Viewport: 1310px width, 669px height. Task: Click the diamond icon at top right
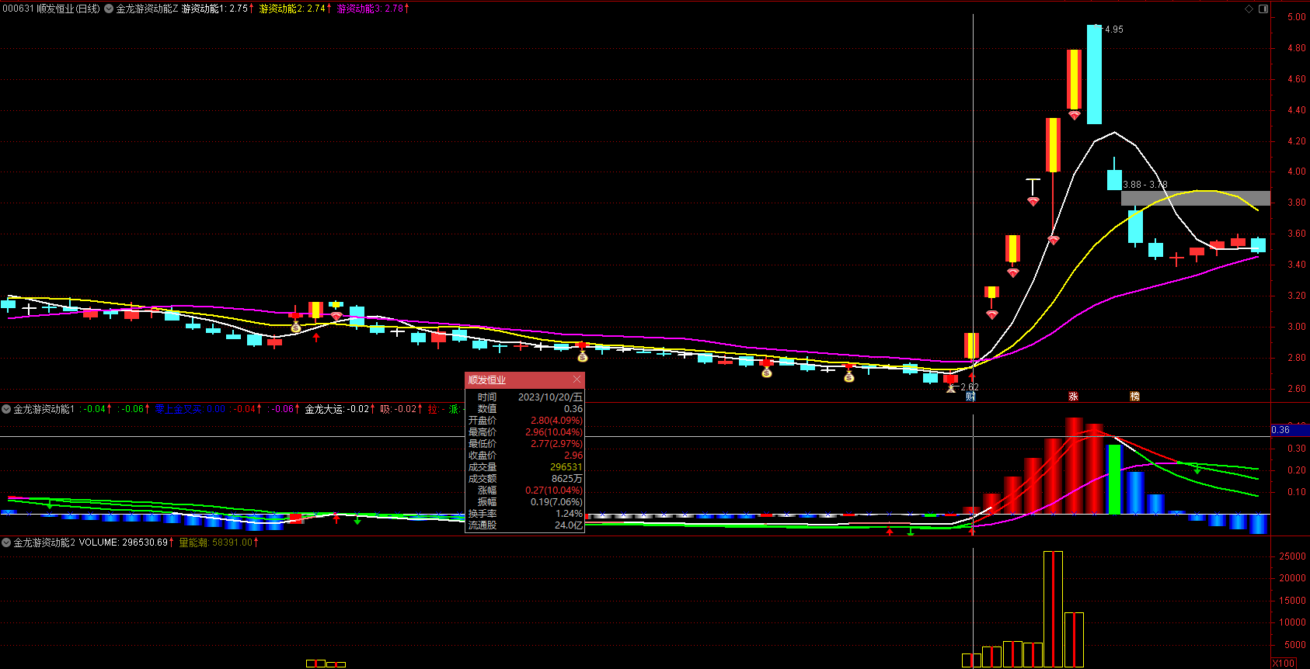click(1249, 9)
